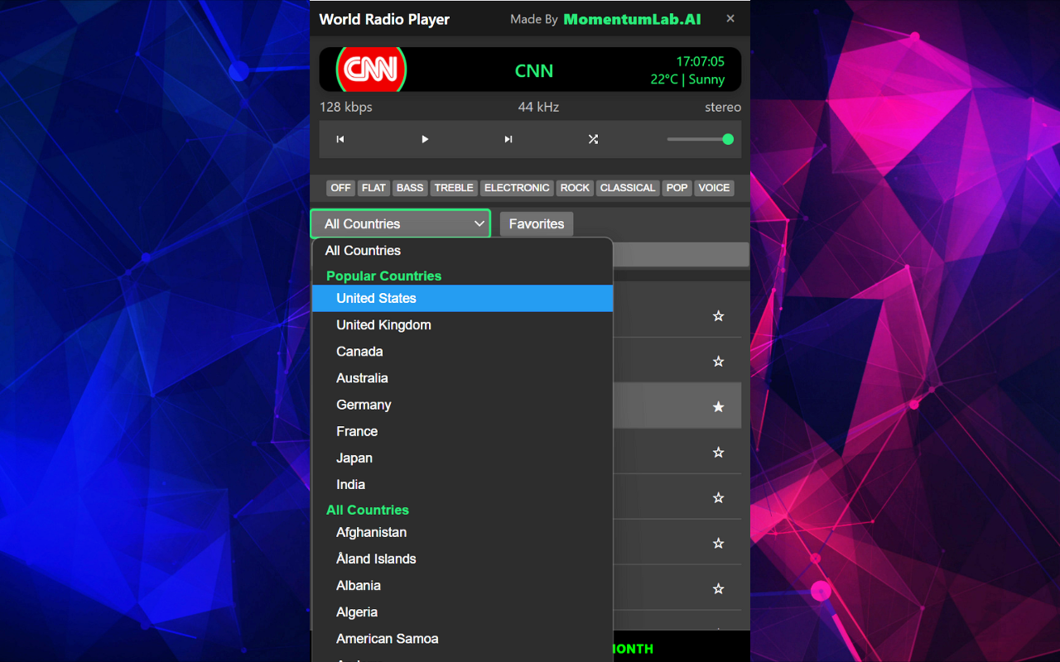
Task: Choose All Countries option at top
Action: click(462, 251)
